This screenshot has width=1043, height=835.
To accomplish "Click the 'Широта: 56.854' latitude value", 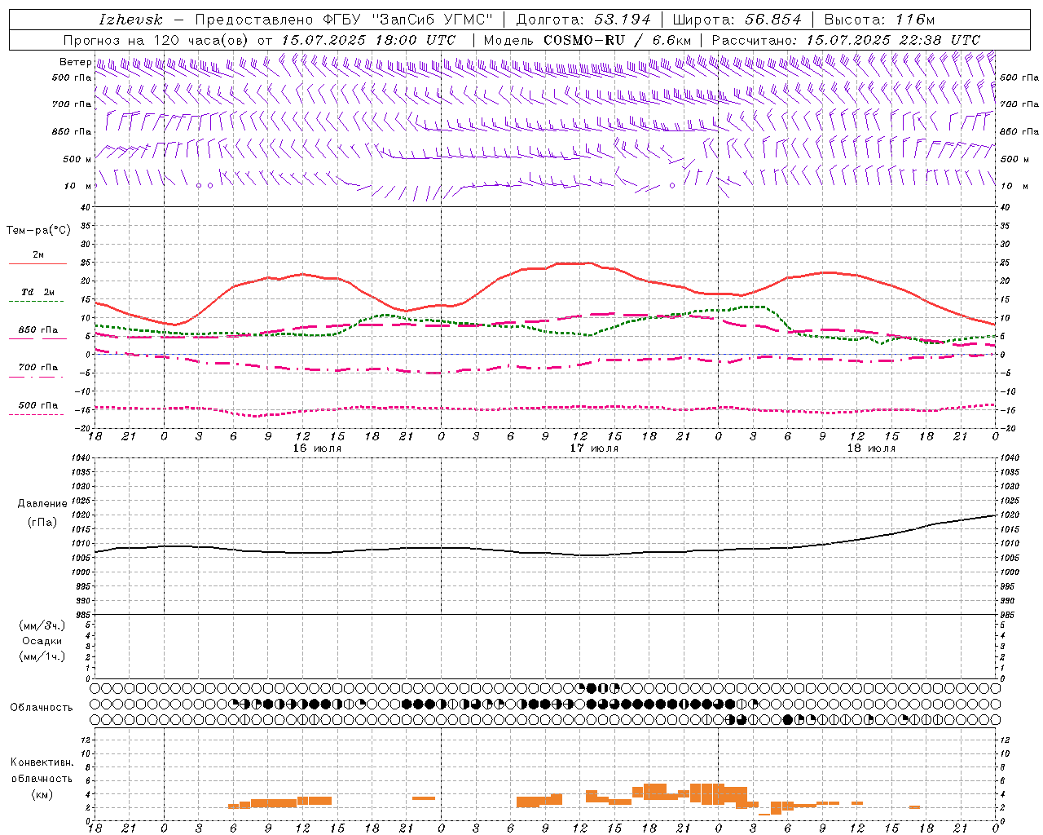I will (737, 20).
